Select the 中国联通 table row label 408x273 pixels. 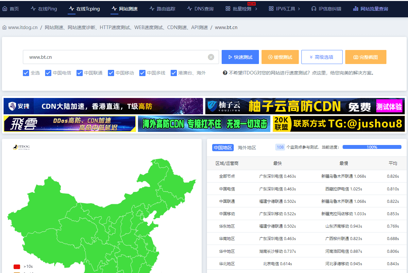(x=227, y=201)
